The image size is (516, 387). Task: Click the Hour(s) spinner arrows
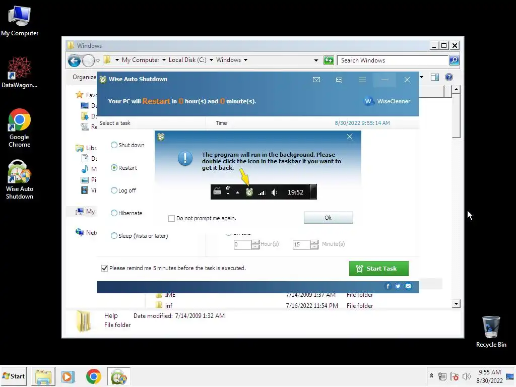tap(255, 244)
